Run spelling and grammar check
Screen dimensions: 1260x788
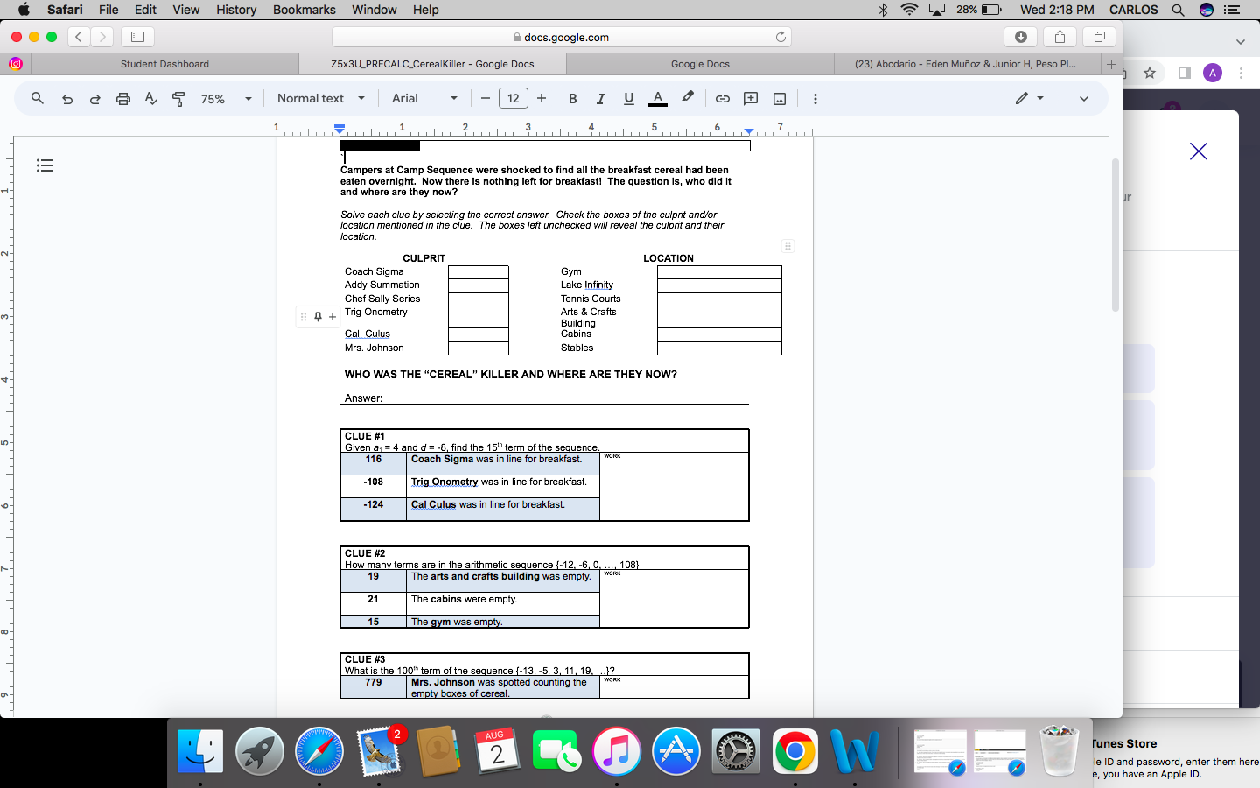[151, 99]
